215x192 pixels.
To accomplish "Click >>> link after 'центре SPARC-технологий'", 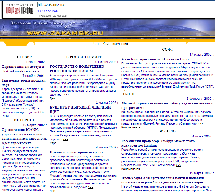I will 178,165.
